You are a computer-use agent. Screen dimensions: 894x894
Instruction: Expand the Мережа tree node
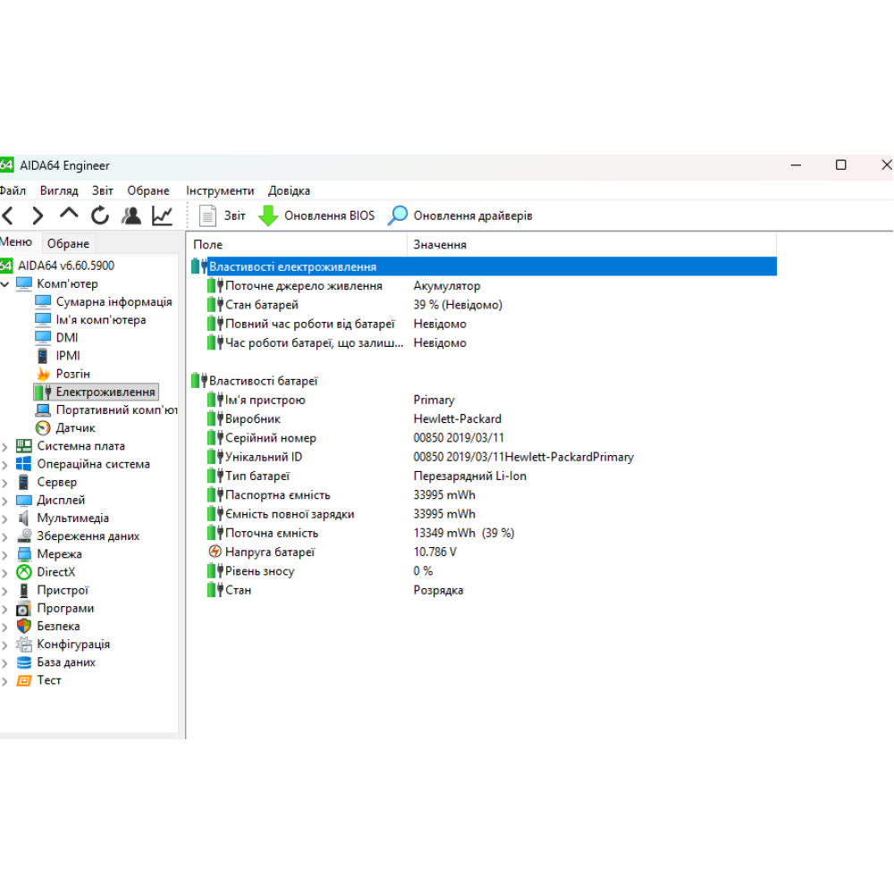pyautogui.click(x=6, y=554)
